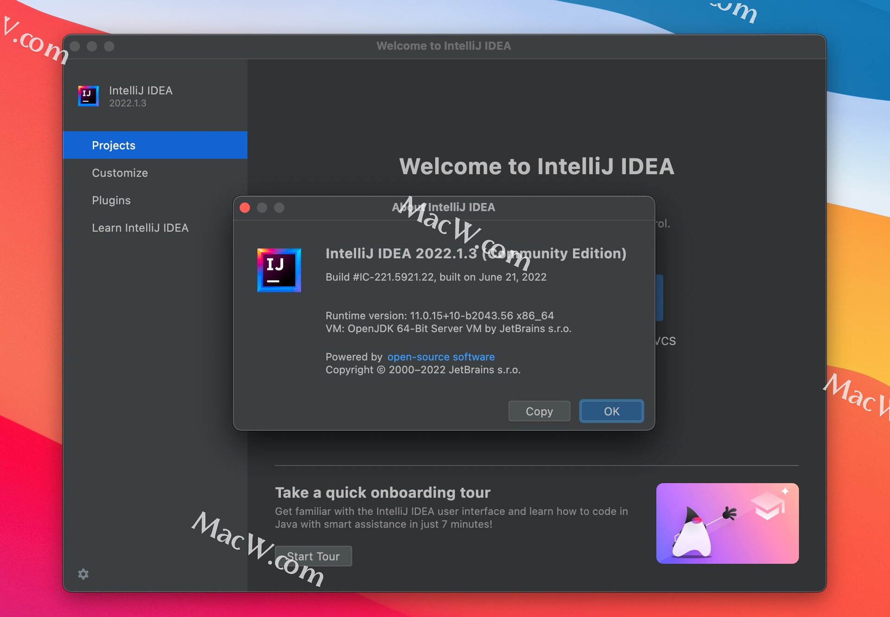Confirm the About dialog with OK

point(611,411)
